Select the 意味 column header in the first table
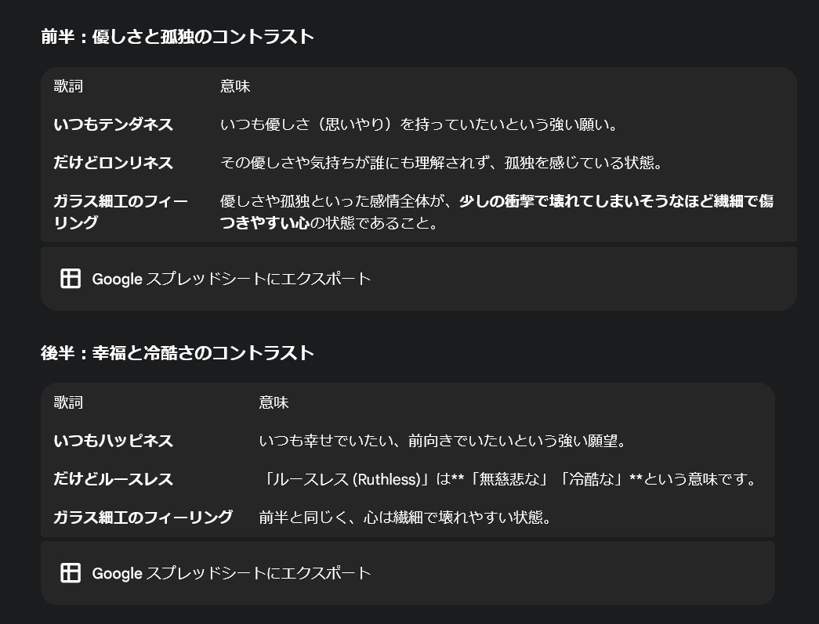 point(235,86)
